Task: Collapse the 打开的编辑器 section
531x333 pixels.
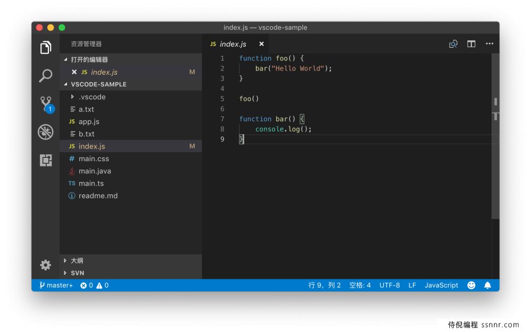Action: pos(131,59)
